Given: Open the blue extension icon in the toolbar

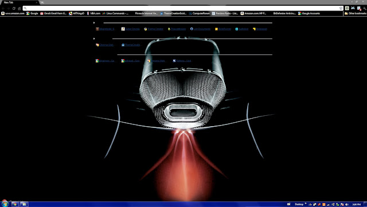Looking at the screenshot, I should (353, 8).
